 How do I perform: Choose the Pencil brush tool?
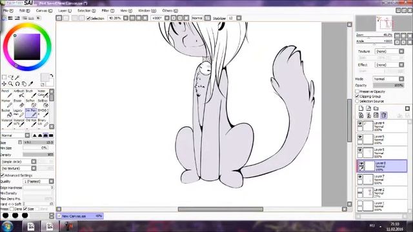click(6, 93)
